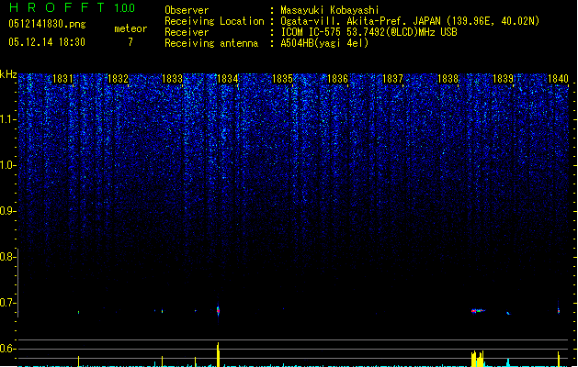Click the long meteor echo after 1838

(x=478, y=311)
